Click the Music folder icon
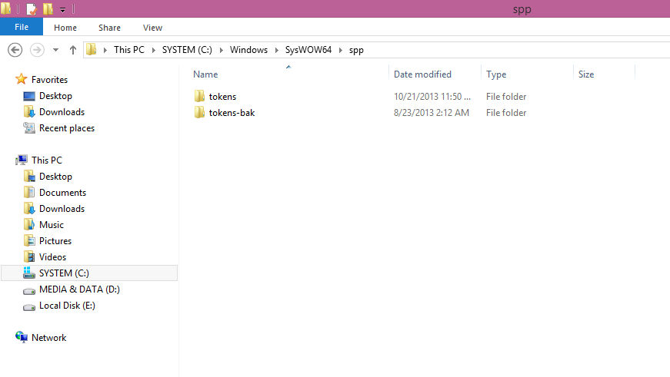This screenshot has width=670, height=377. [29, 224]
